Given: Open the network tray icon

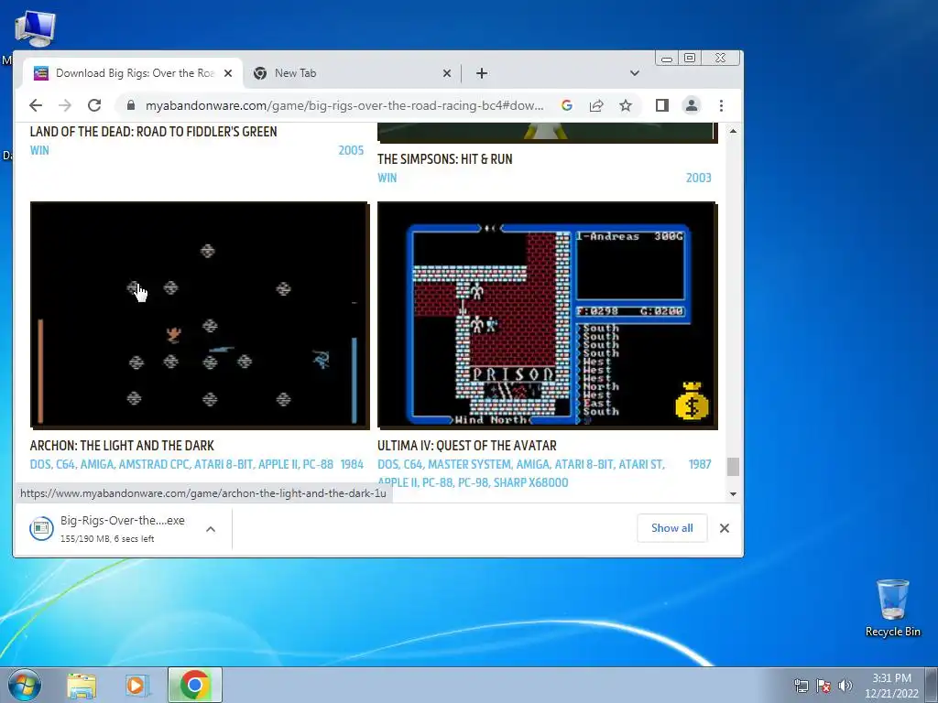Looking at the screenshot, I should pyautogui.click(x=801, y=686).
